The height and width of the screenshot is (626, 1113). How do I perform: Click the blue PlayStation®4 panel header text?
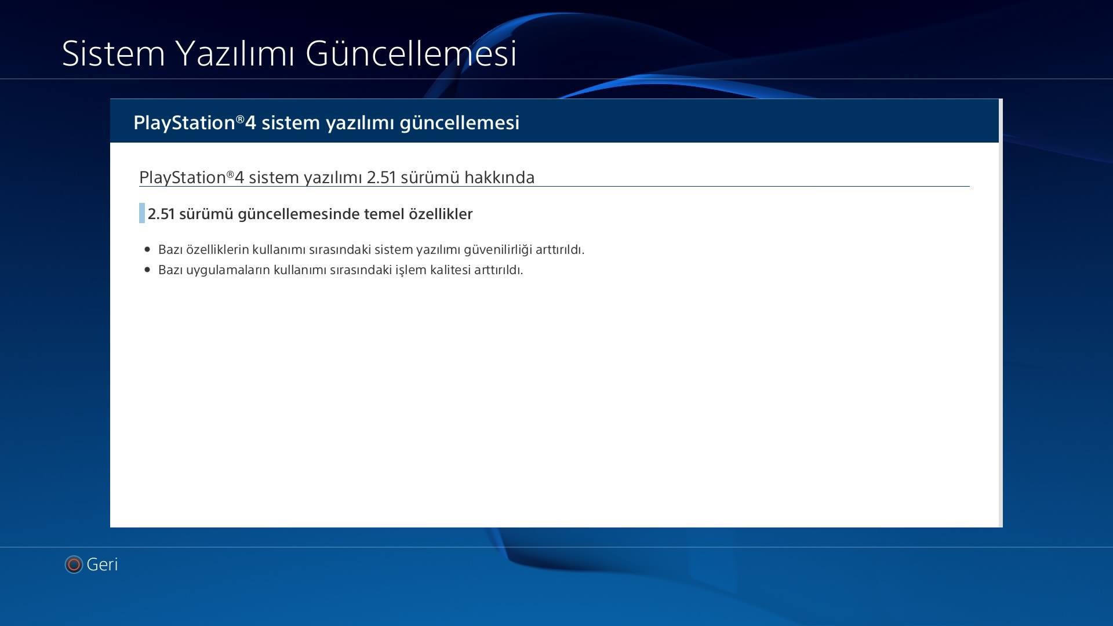click(x=326, y=123)
